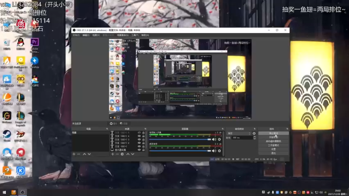349x196 pixels.
Task: Open the Settings button in Controls
Action: click(x=274, y=149)
